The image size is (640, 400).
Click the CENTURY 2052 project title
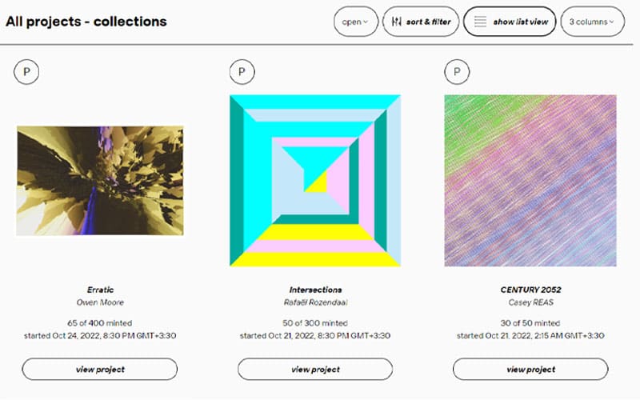point(530,290)
